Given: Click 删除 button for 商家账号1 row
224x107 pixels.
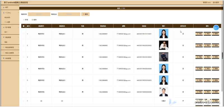Looking at the screenshot, I should tap(215, 34).
